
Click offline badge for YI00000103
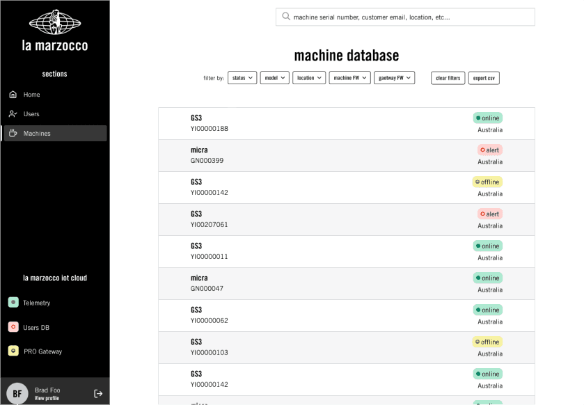point(487,342)
